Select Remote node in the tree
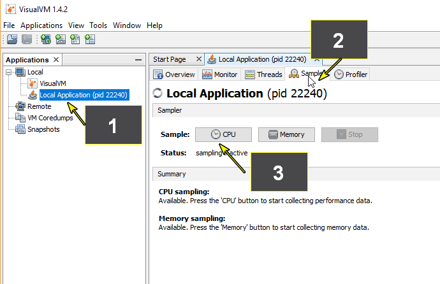 (x=40, y=106)
